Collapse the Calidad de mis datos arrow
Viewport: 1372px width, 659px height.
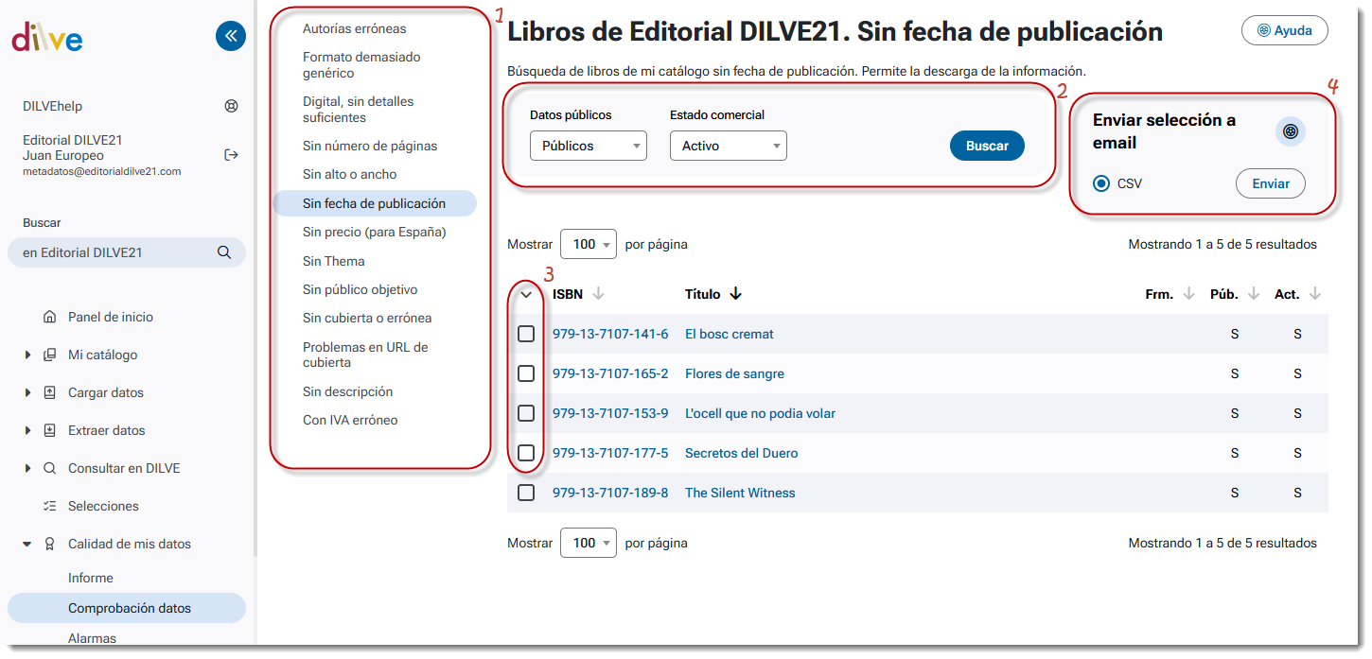click(26, 544)
